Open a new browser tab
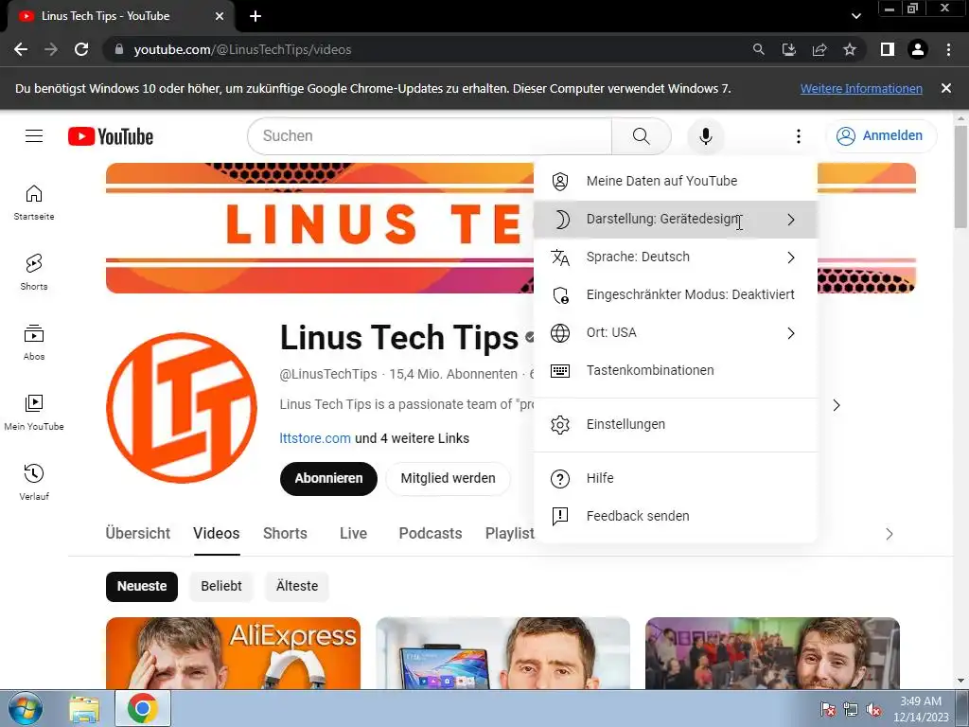The width and height of the screenshot is (969, 727). click(255, 16)
